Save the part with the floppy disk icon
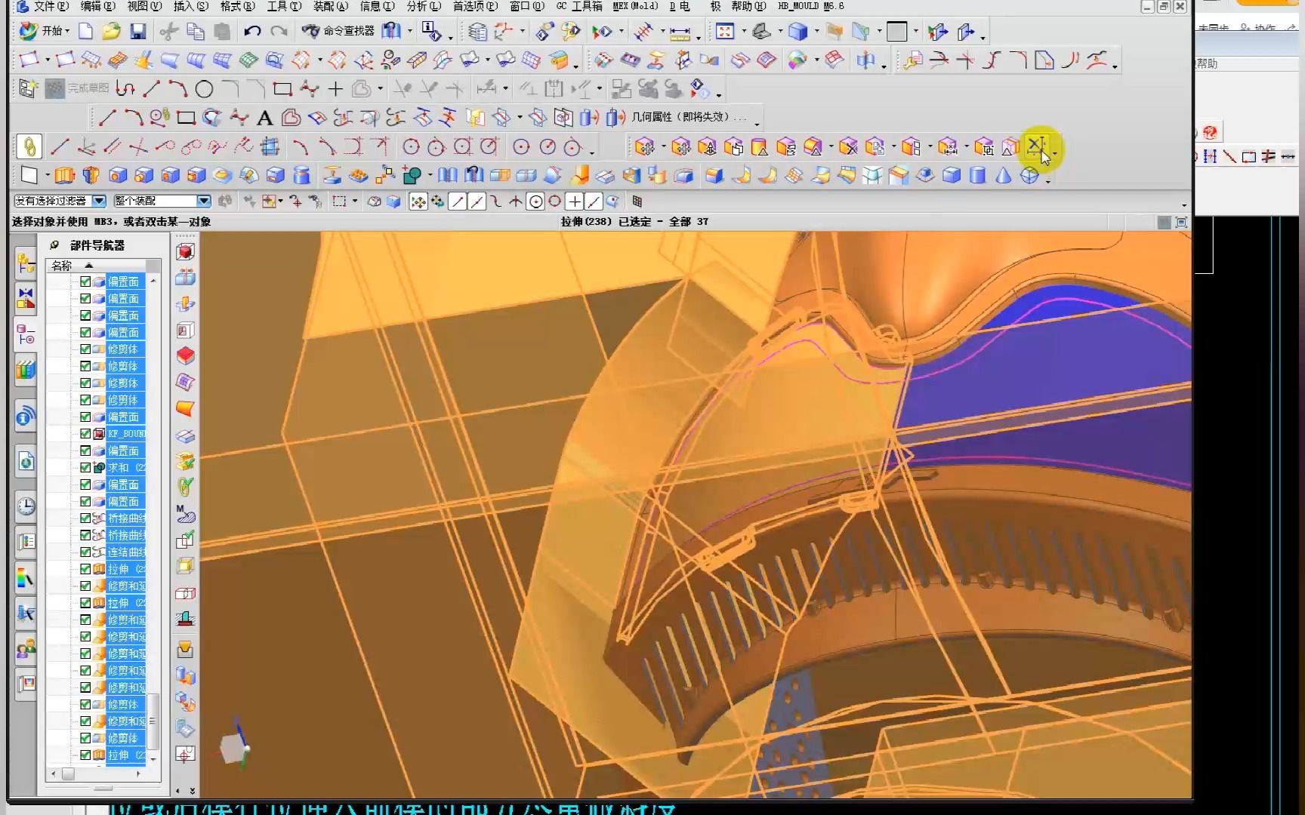Image resolution: width=1305 pixels, height=815 pixels. click(x=137, y=31)
